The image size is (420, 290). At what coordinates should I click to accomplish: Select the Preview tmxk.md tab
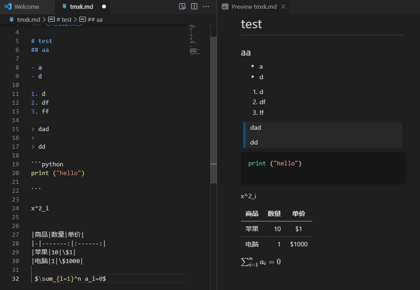coord(254,6)
